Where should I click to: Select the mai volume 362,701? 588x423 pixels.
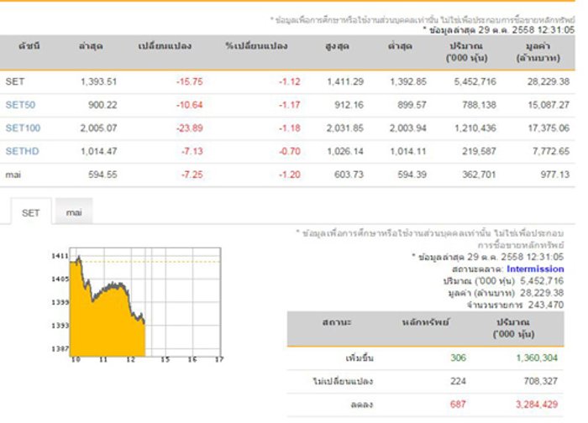[x=479, y=175]
